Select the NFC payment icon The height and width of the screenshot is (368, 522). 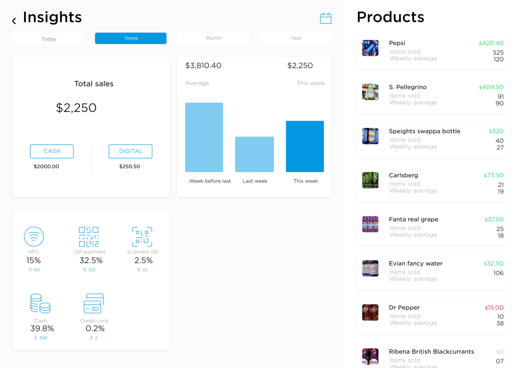coord(34,237)
